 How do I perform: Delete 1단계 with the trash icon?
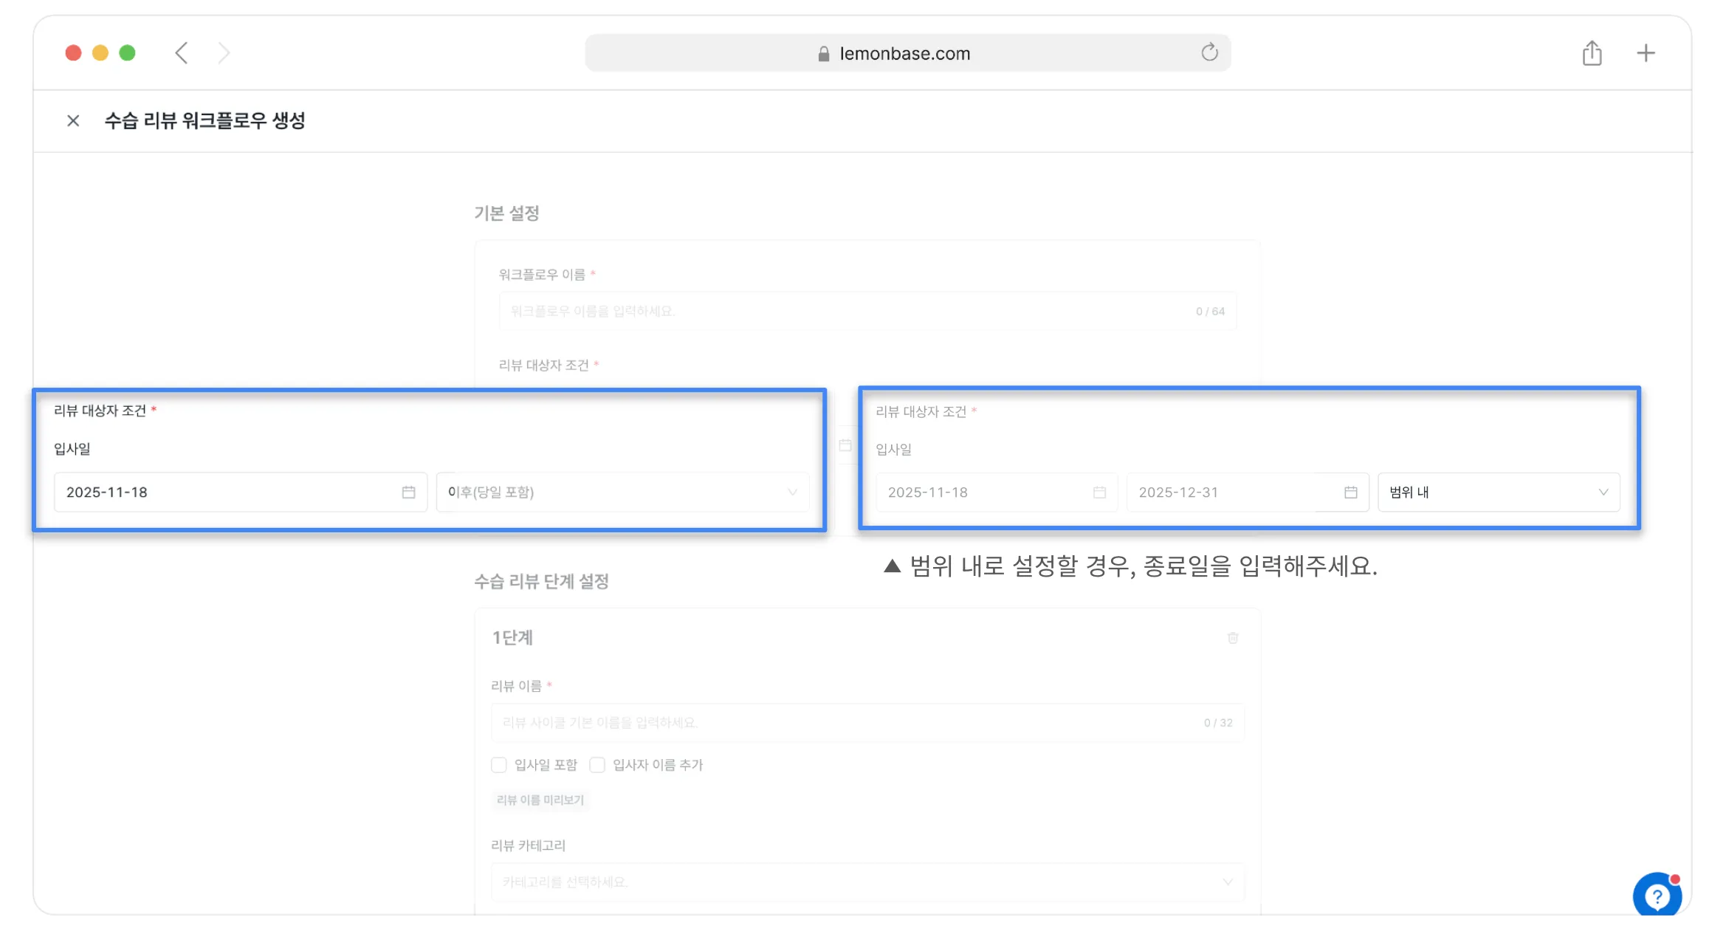click(1232, 638)
